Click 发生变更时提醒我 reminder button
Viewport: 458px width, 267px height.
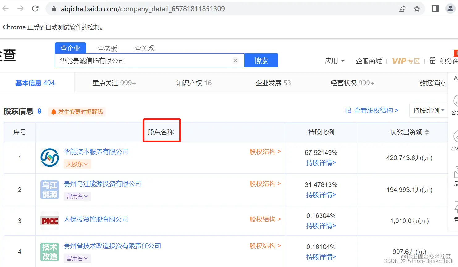[77, 112]
